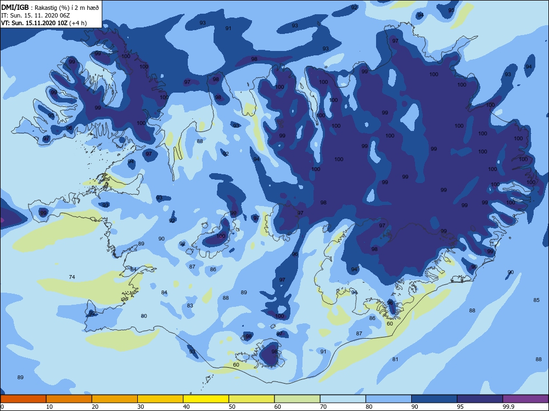The width and height of the screenshot is (549, 411).
Task: Click the humidity value '83' on the map
Action: (x=190, y=305)
